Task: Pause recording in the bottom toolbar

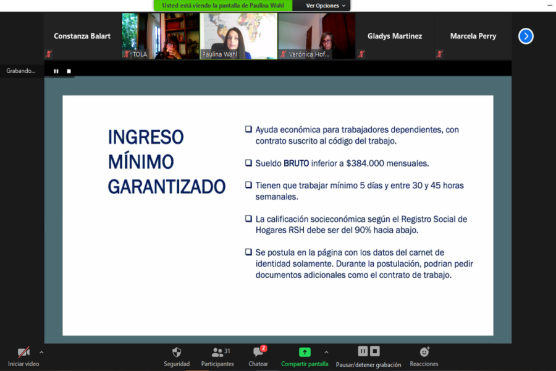Action: pos(363,351)
